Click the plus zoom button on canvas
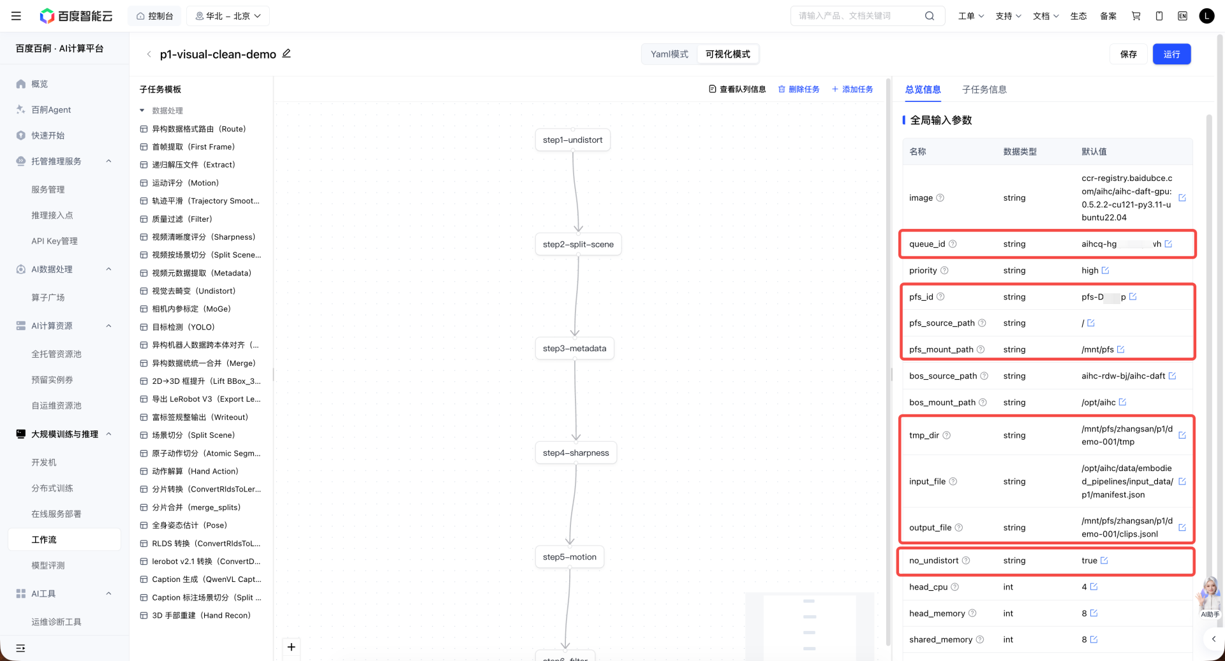The image size is (1225, 661). 291,647
